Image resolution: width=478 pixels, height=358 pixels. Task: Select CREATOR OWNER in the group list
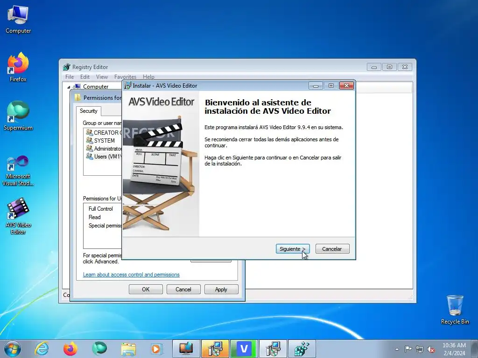104,132
